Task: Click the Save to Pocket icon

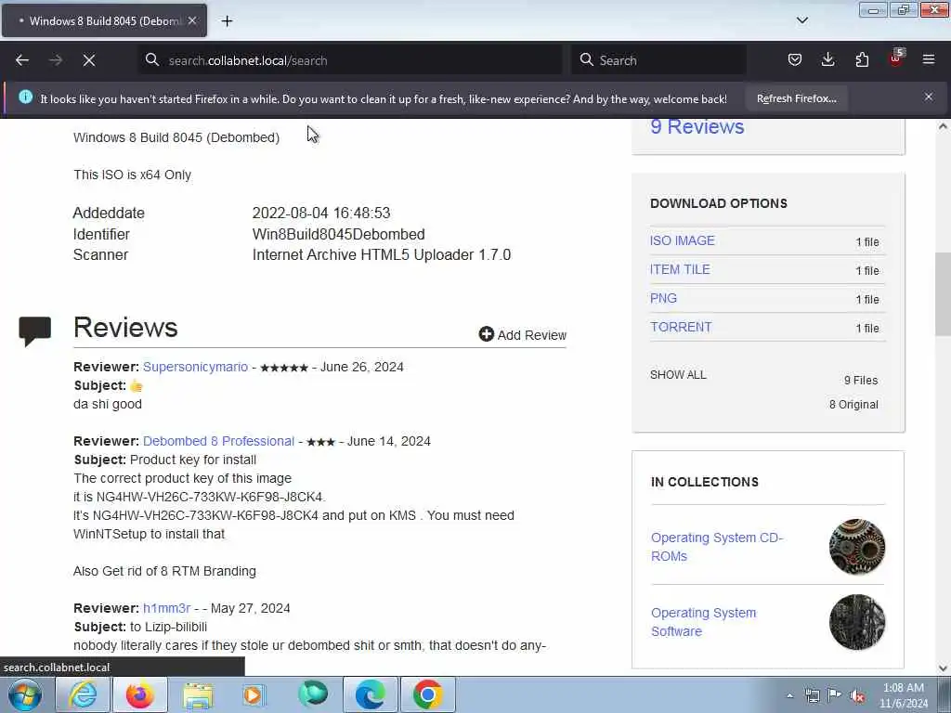Action: [x=795, y=59]
